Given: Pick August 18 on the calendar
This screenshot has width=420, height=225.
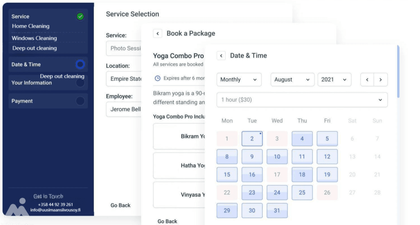Looking at the screenshot, I should click(302, 175).
